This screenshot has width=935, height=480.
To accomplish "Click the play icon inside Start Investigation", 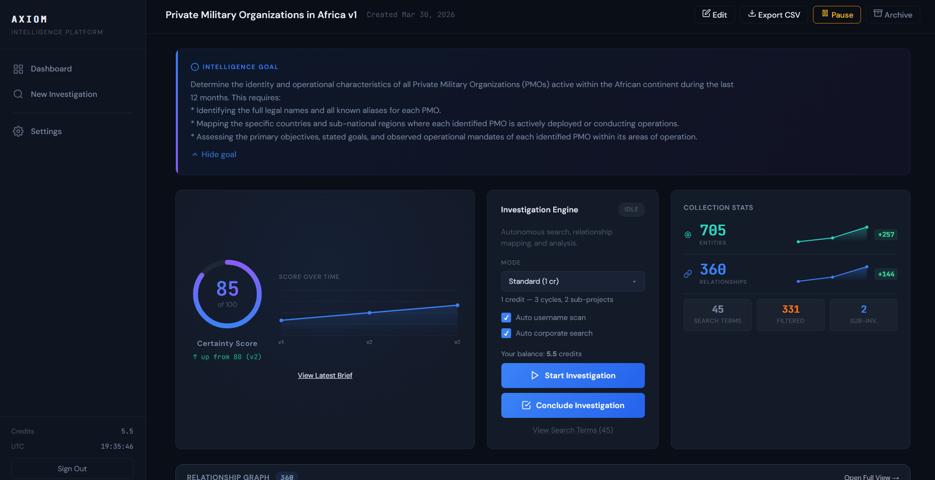I will click(535, 375).
